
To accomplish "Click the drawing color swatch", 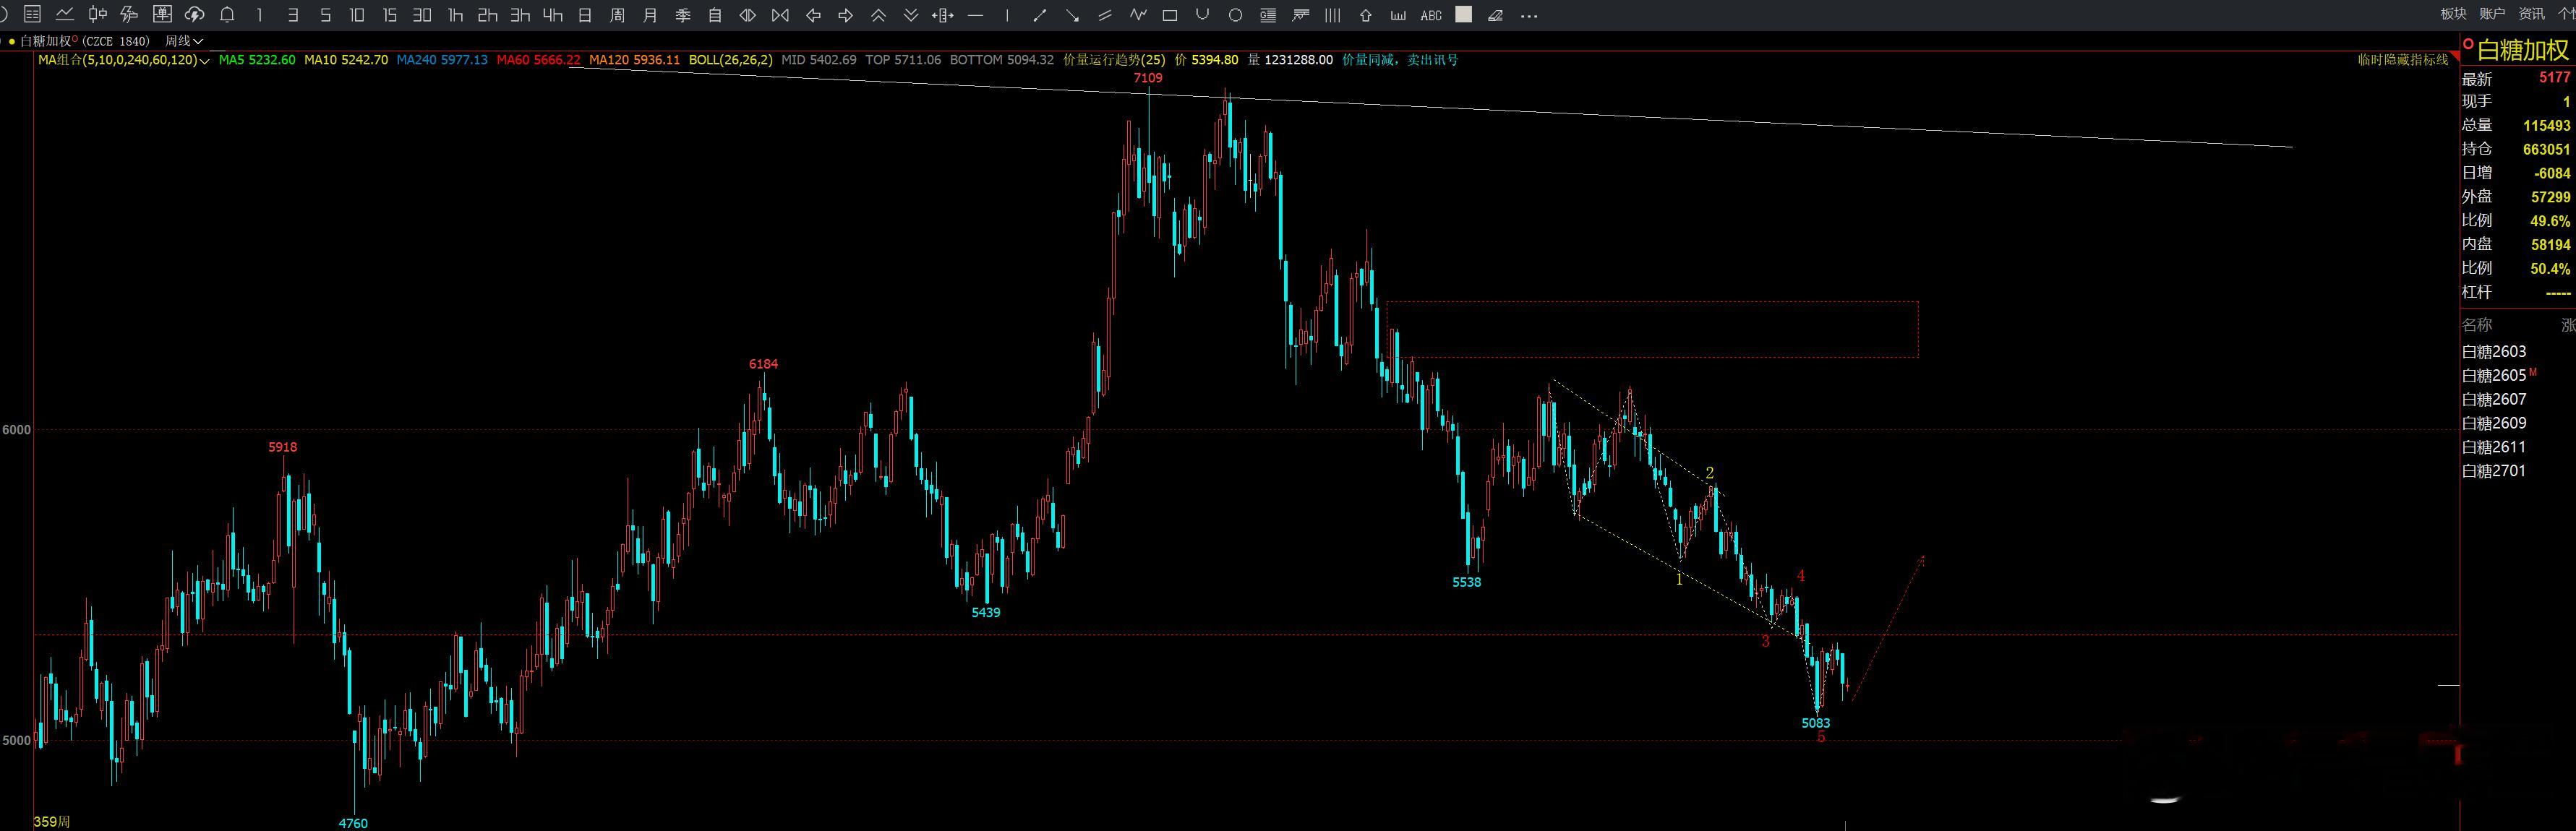I will [x=1463, y=15].
